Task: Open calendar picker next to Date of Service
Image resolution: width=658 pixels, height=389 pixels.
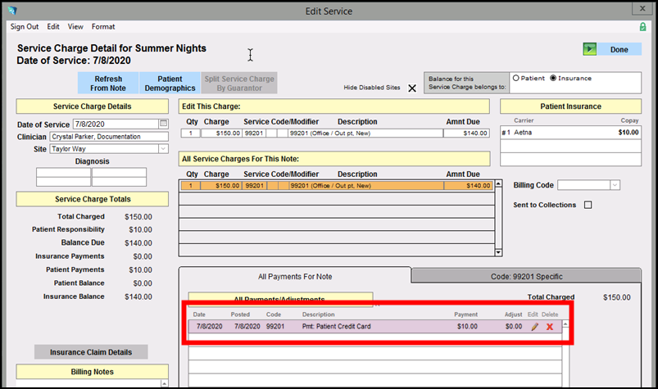Action: coord(163,124)
